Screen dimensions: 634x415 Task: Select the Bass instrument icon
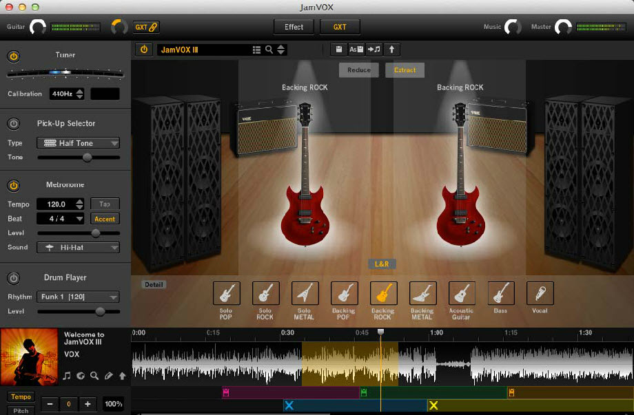501,293
